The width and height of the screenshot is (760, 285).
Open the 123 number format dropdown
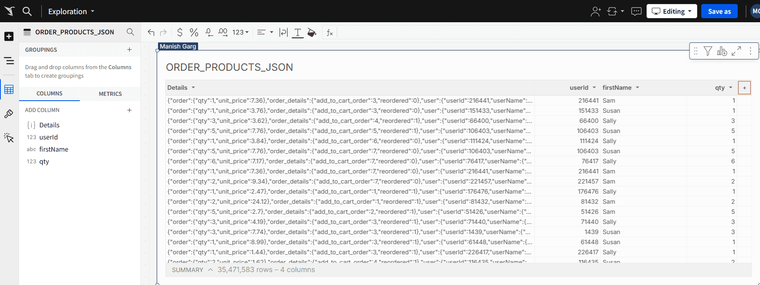pyautogui.click(x=240, y=32)
